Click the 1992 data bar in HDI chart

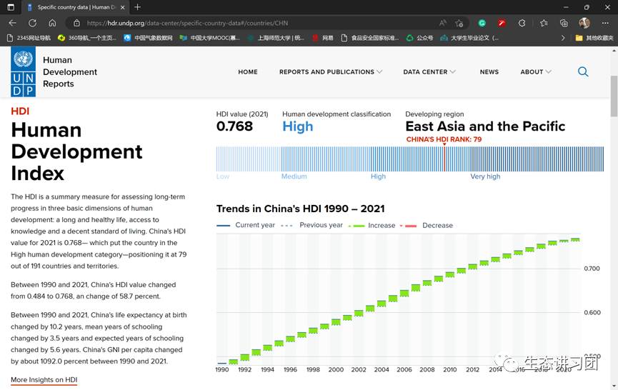pos(245,357)
